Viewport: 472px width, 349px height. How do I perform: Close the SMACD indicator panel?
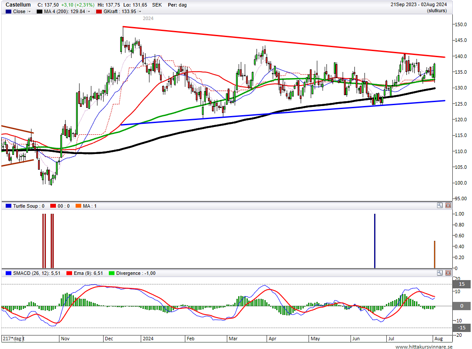click(x=448, y=273)
